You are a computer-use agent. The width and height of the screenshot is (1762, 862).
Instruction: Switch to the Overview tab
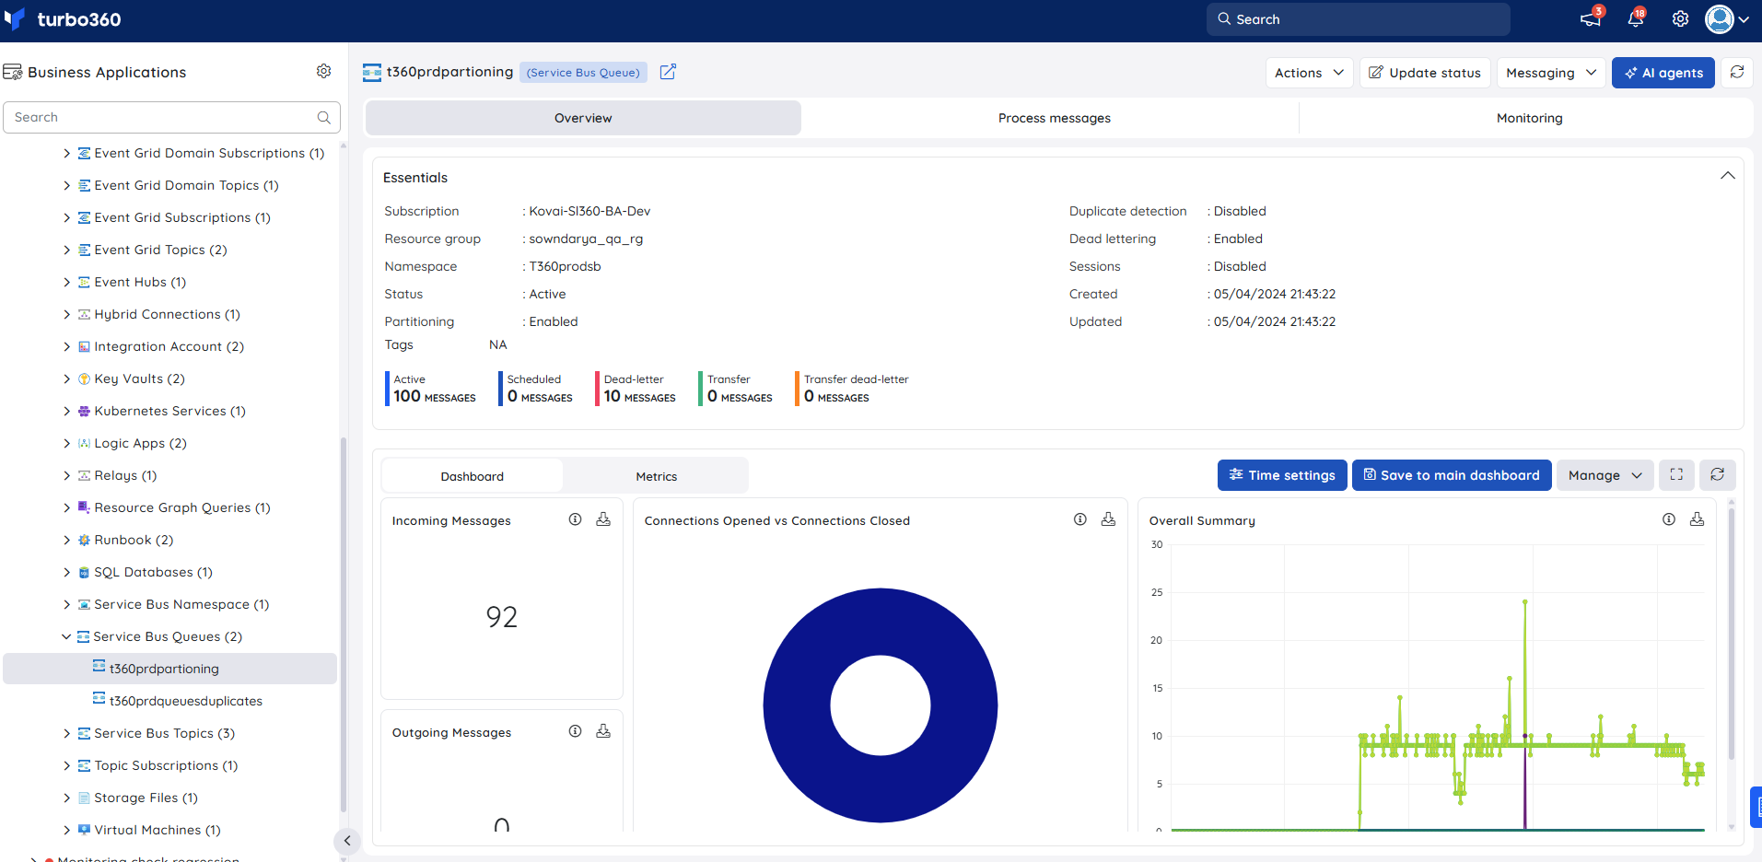click(x=583, y=118)
